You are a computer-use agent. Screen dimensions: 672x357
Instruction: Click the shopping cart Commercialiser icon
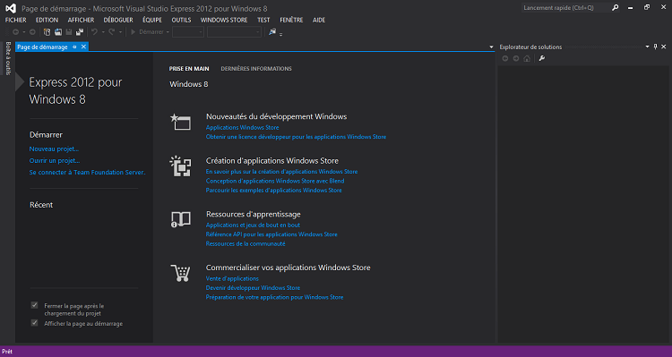(x=180, y=273)
